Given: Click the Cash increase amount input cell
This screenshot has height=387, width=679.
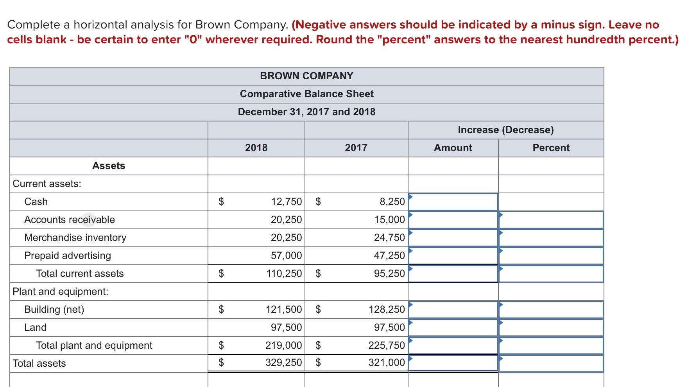Looking at the screenshot, I should (x=453, y=202).
